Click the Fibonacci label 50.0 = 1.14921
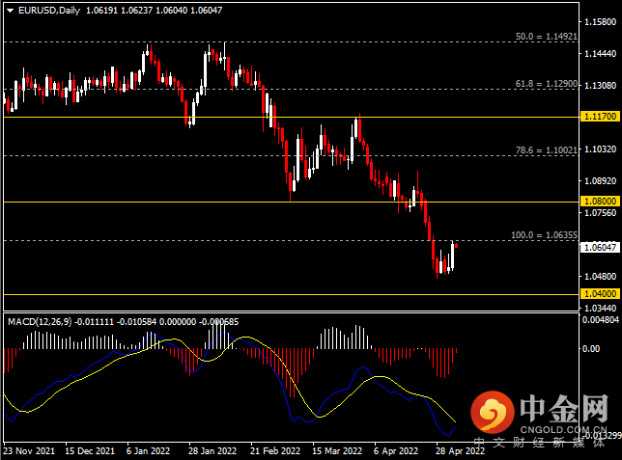 [547, 36]
